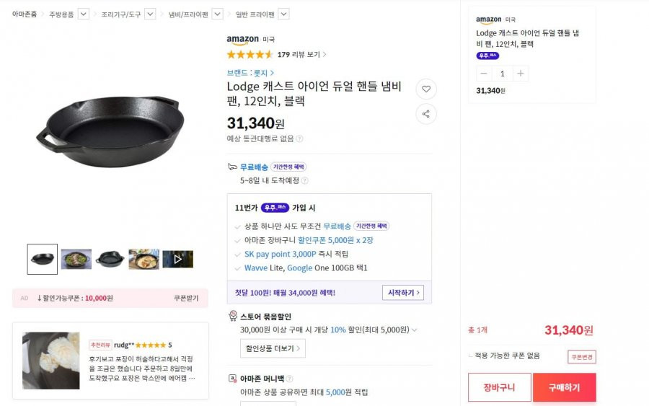Screen dimensions: 649x406
Task: Add to cart with 장바구니 button
Action: pyautogui.click(x=499, y=387)
